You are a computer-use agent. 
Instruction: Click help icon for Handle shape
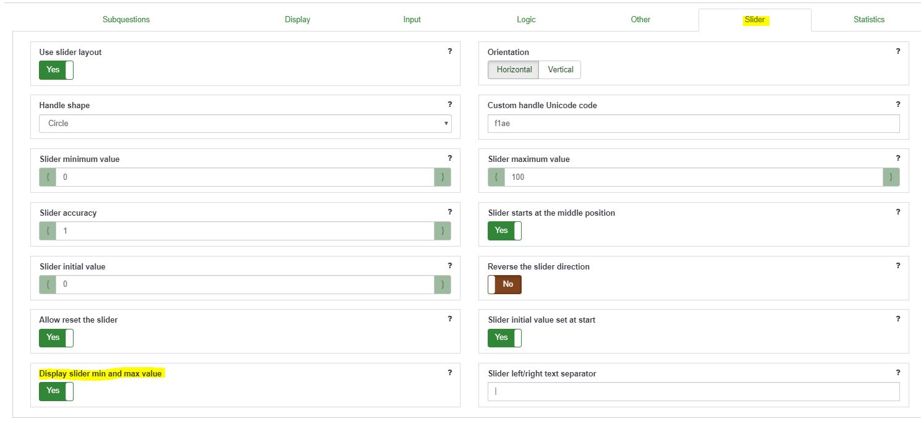450,104
